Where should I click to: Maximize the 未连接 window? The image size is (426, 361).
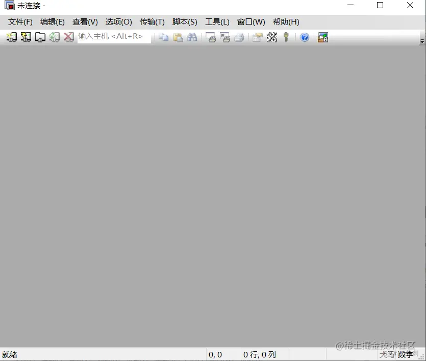click(380, 5)
